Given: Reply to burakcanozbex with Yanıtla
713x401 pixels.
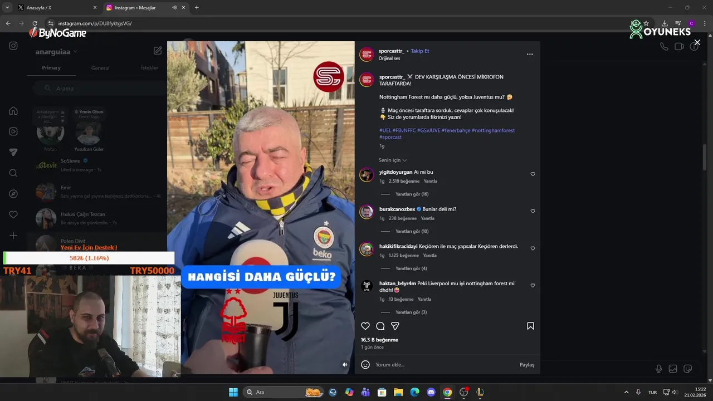Looking at the screenshot, I should pos(427,218).
